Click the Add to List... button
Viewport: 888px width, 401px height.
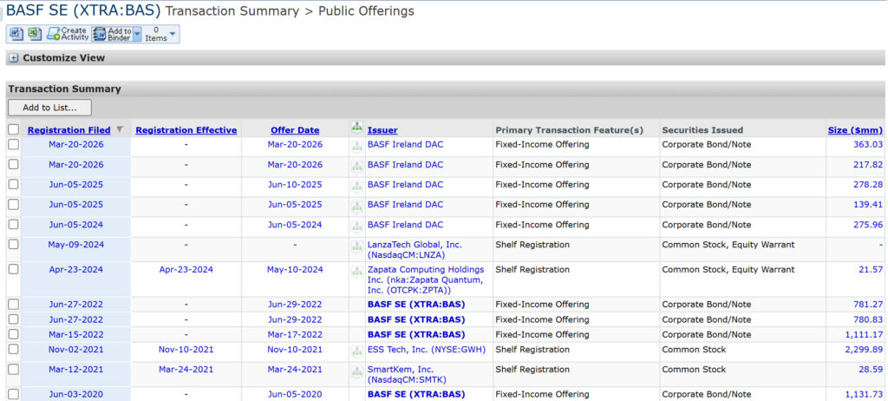click(49, 108)
